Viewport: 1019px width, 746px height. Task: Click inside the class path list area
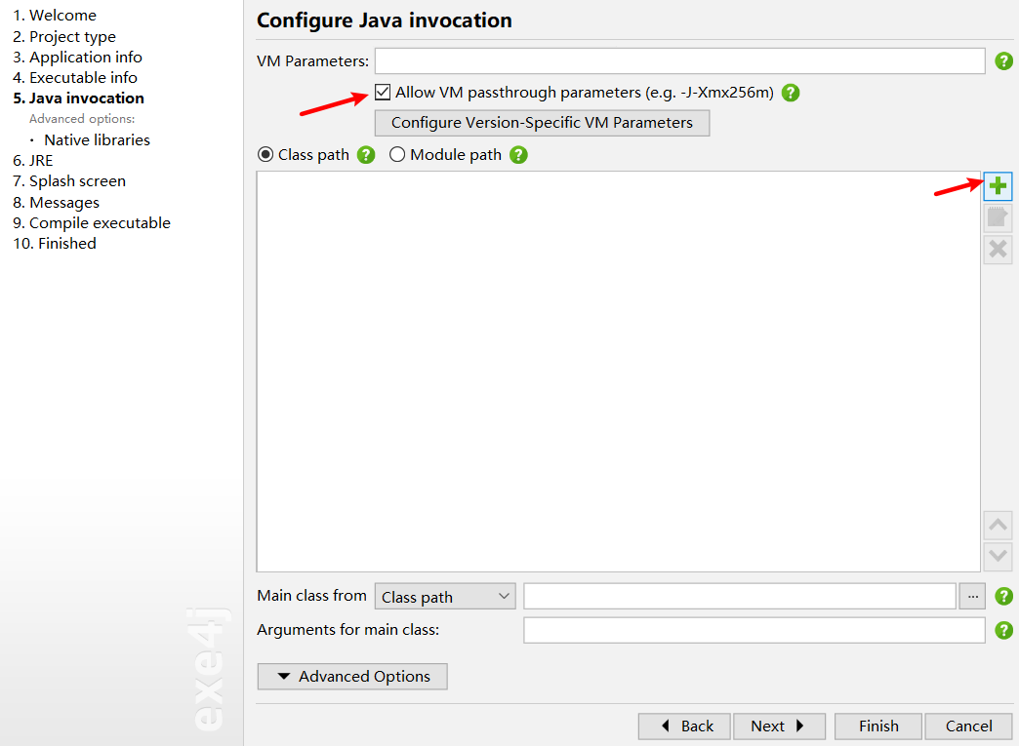(x=619, y=372)
